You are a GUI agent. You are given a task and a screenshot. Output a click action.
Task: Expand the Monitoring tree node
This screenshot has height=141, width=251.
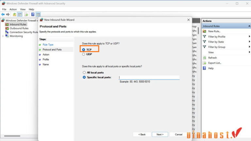[x=3, y=36]
